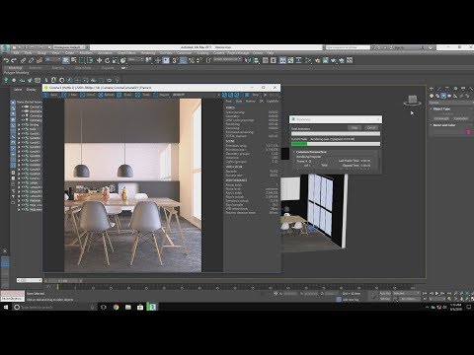The height and width of the screenshot is (355, 474).
Task: Select the Select and Link tool
Action: tap(23, 60)
